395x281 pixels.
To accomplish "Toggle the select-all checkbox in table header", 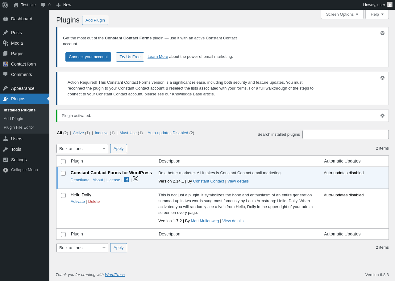I will 63,162.
